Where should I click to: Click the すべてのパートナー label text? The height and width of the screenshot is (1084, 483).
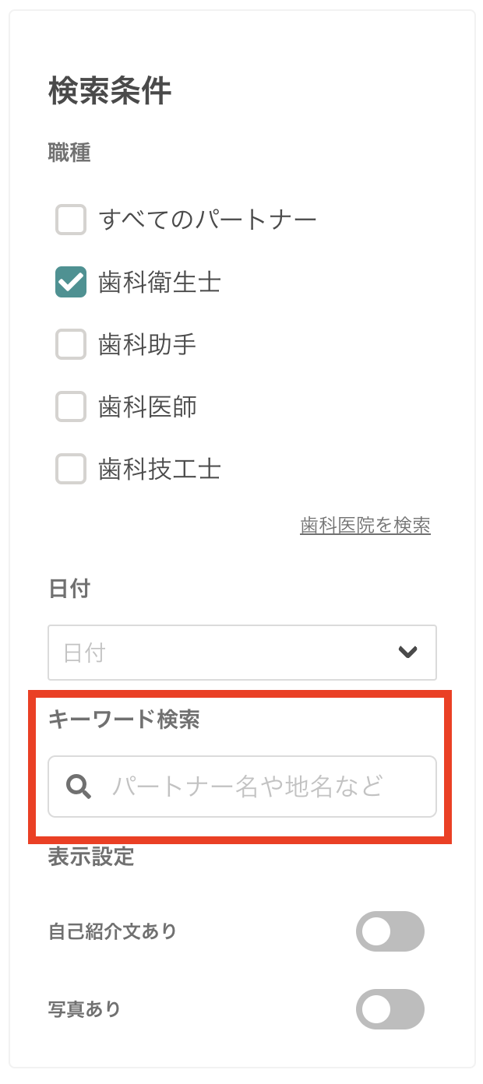(207, 220)
